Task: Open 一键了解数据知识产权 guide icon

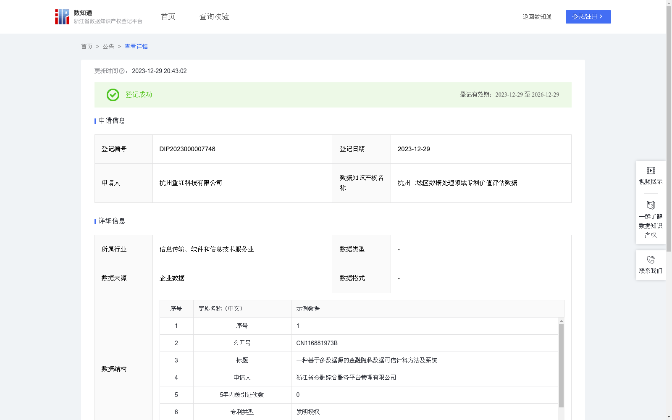Action: pyautogui.click(x=651, y=205)
